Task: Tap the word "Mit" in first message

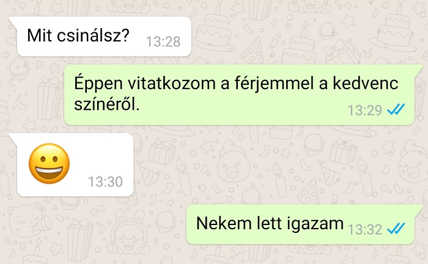Action: (40, 35)
